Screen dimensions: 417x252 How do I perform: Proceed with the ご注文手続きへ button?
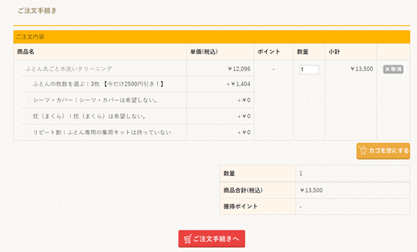click(212, 239)
